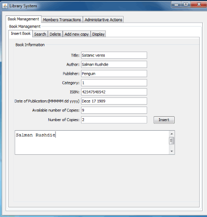This screenshot has height=217, width=207.
Task: Focus the Date of Publication field
Action: tap(114, 101)
